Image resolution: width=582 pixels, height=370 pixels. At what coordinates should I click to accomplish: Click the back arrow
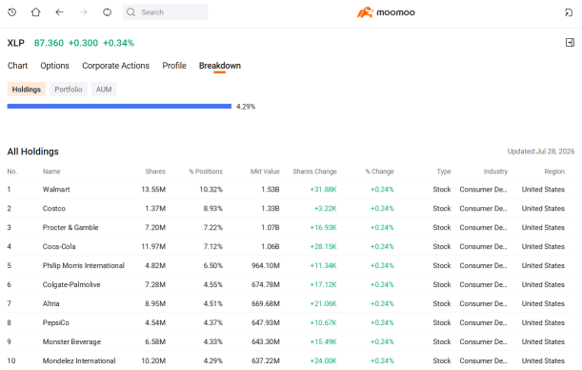tap(59, 12)
